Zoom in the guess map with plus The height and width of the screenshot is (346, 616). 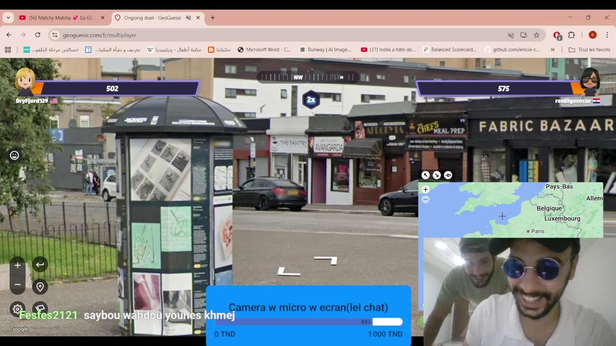(425, 190)
